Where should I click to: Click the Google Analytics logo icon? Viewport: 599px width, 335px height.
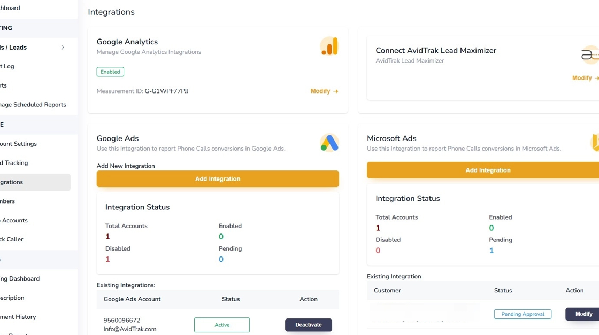pos(329,46)
